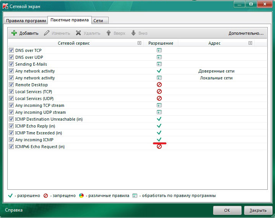Screen dimensions: 275x218
Task: Click blocked permission icon for Remote Desktop
Action: pos(159,85)
